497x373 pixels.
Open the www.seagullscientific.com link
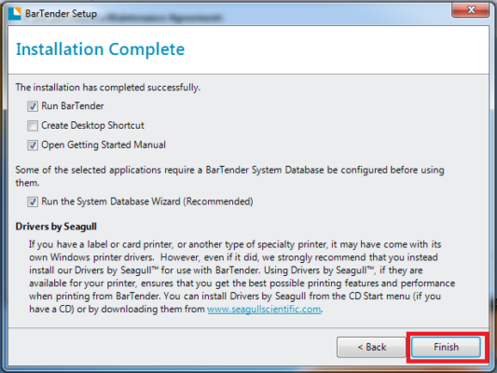(x=264, y=309)
